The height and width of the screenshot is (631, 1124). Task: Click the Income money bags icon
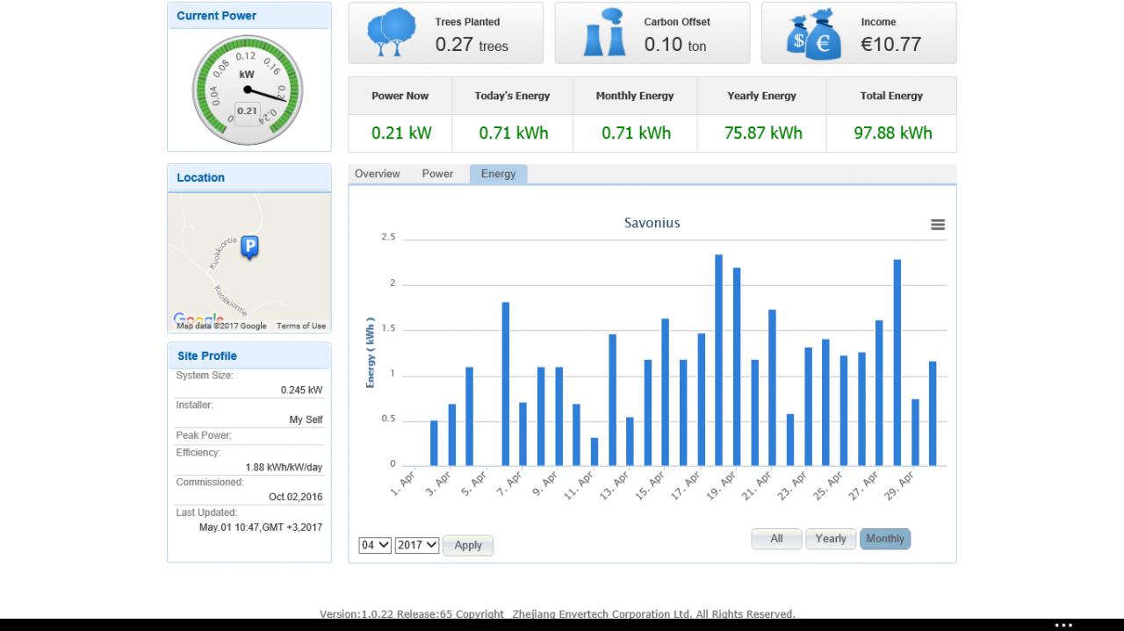tap(814, 34)
